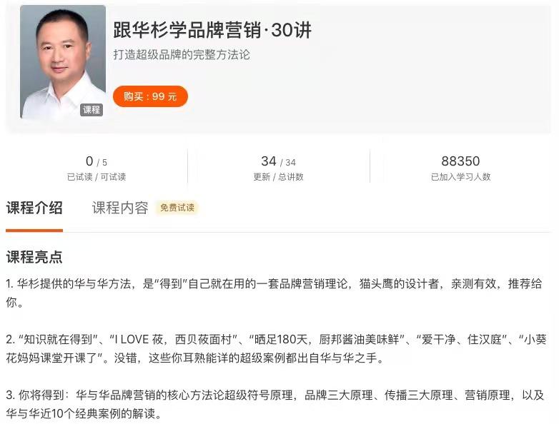Click the 88350 learners count
The width and height of the screenshot is (559, 424).
coord(460,161)
